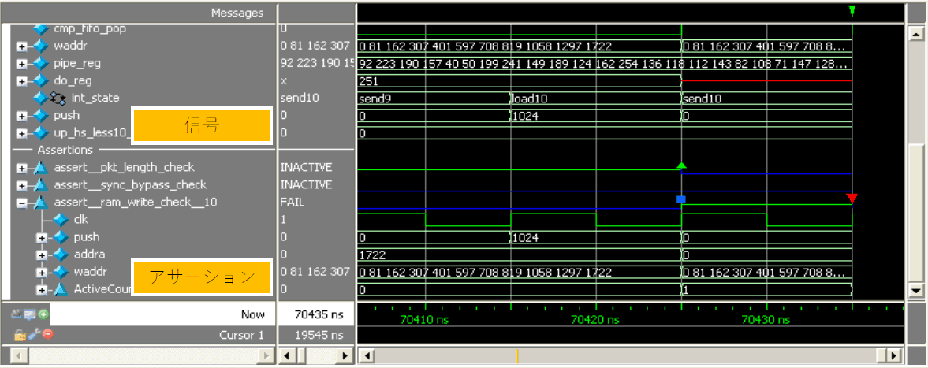Screen dimensions: 928x368
Task: Click the Cursor 1 label
Action: [x=241, y=335]
